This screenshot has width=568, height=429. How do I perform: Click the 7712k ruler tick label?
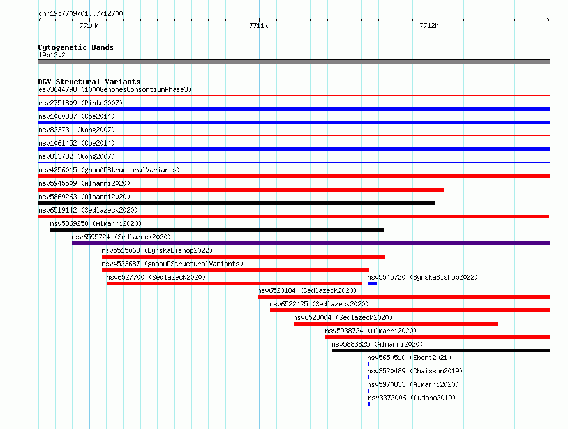tap(429, 26)
